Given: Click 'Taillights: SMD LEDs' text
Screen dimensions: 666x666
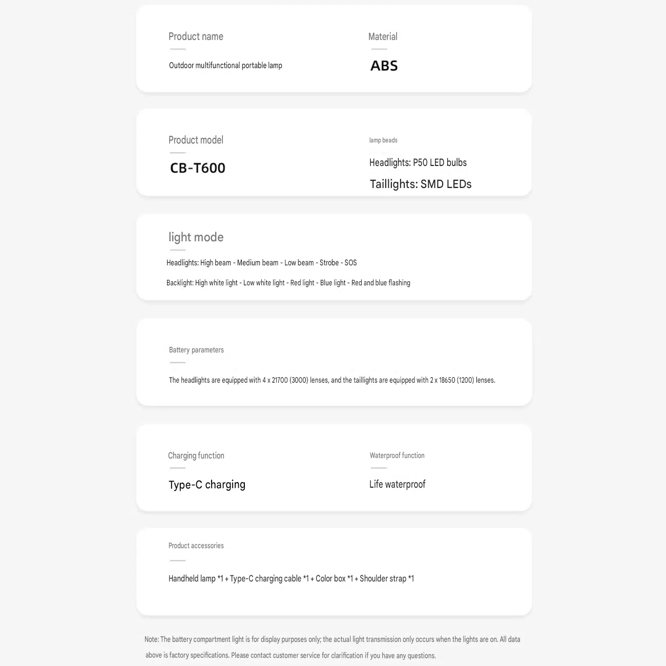Looking at the screenshot, I should tap(421, 184).
